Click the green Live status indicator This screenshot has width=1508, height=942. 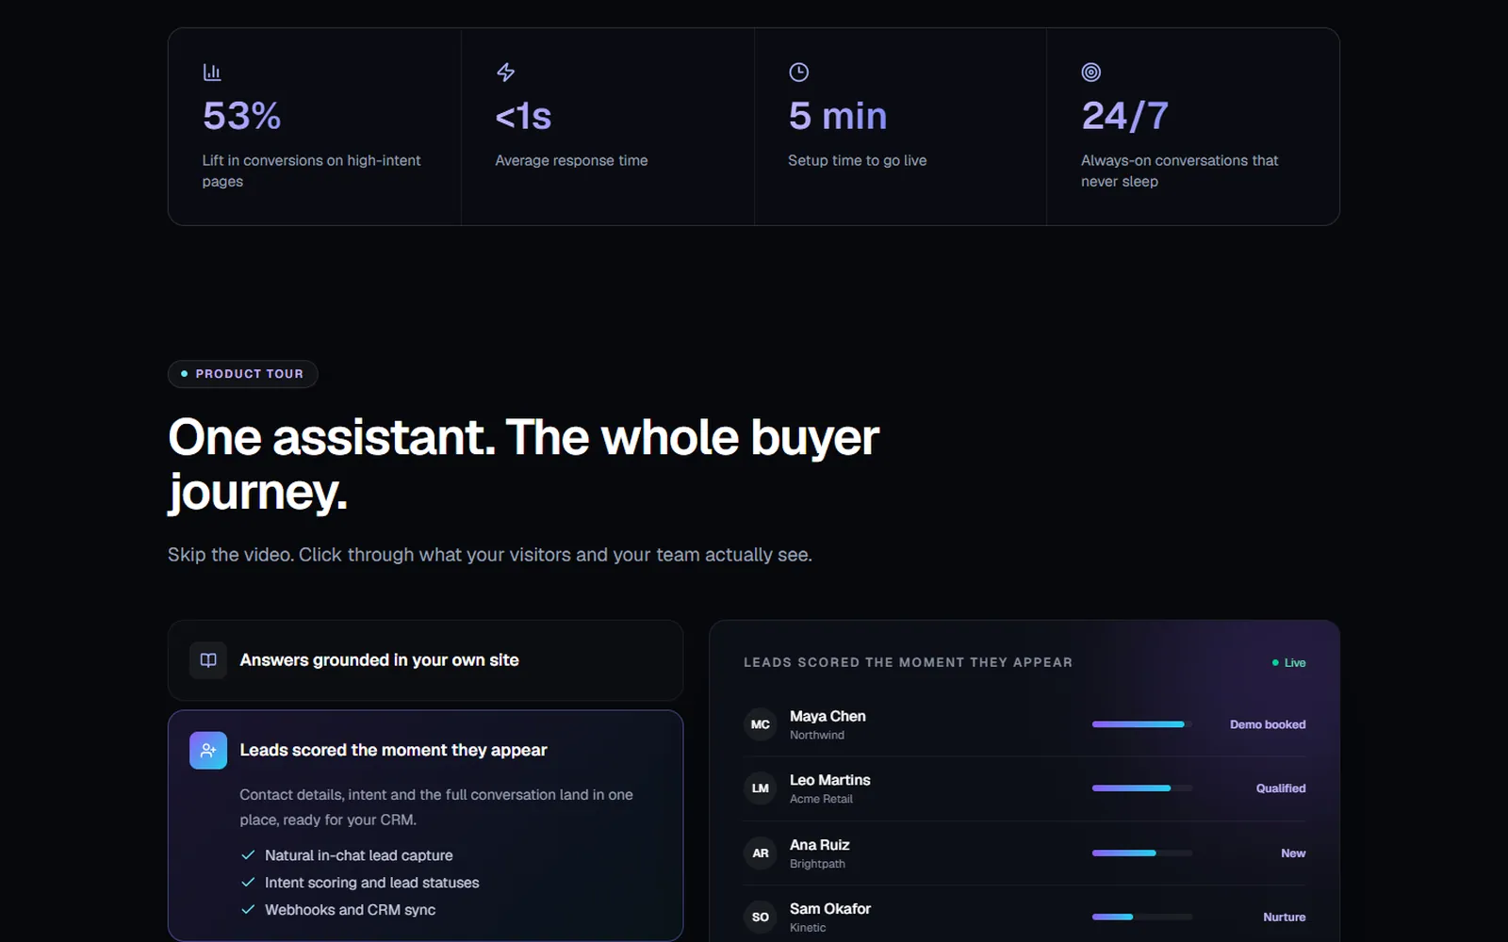(1288, 663)
